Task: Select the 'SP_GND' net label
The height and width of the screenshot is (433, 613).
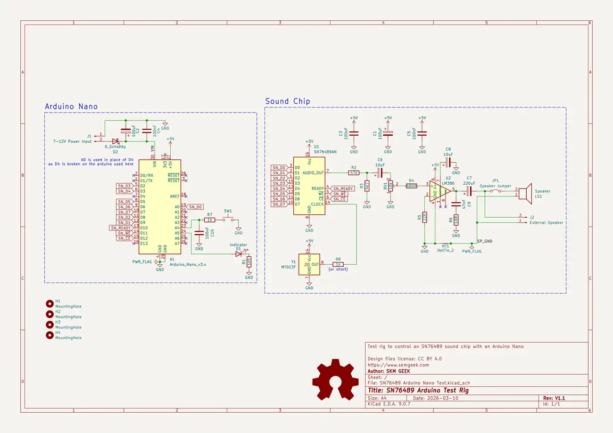Action: click(x=485, y=241)
